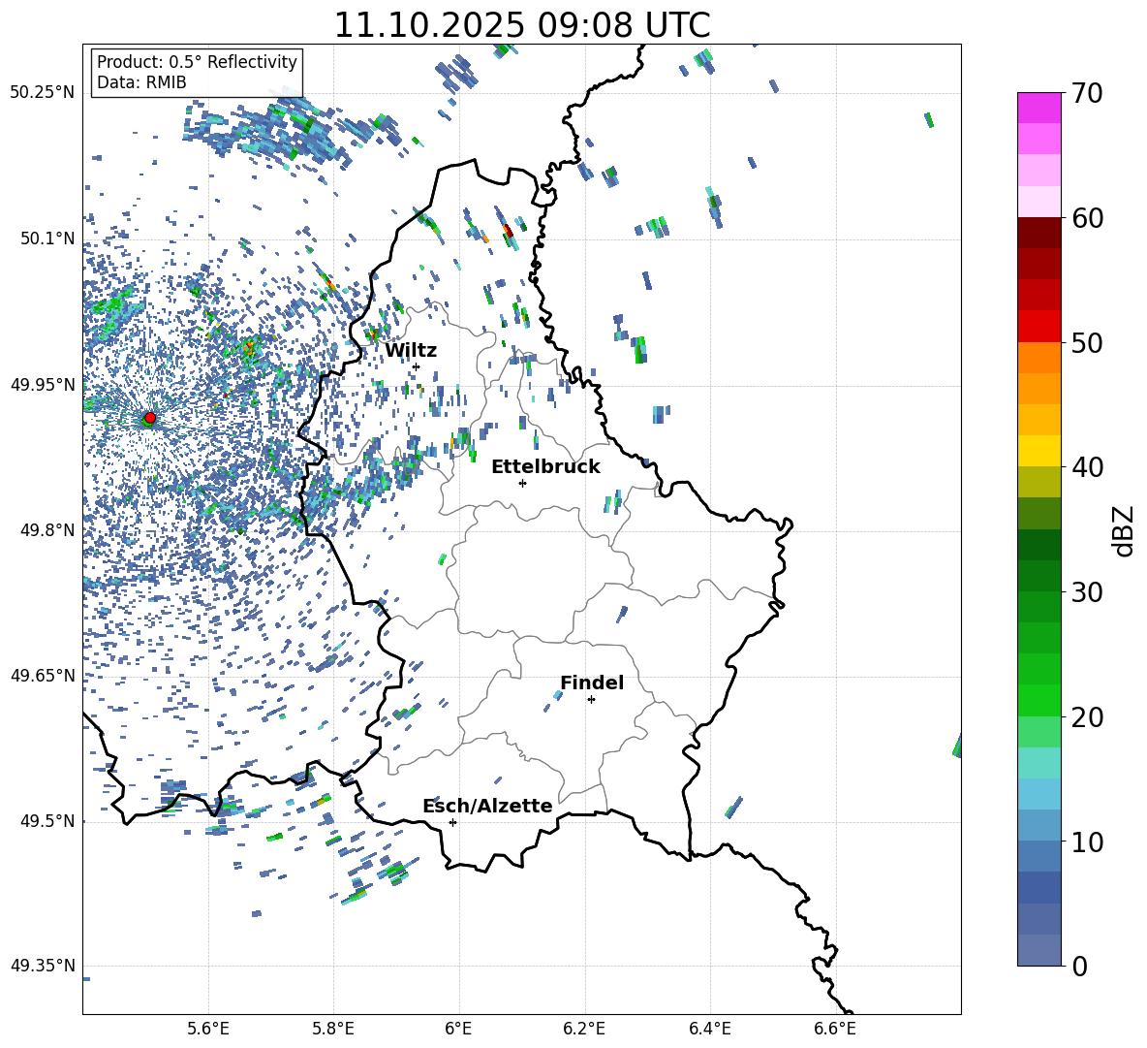Click the cross marker below Wiltz

tap(416, 366)
